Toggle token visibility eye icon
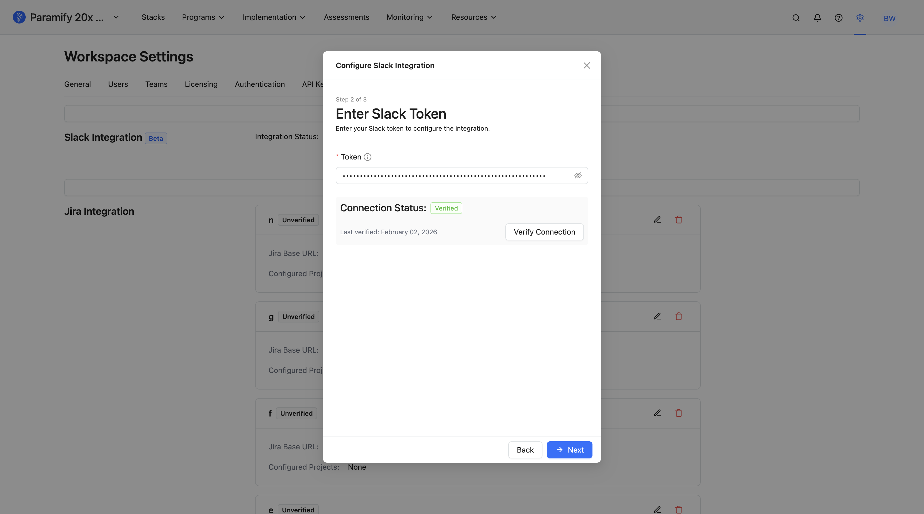Image resolution: width=924 pixels, height=514 pixels. 578,176
